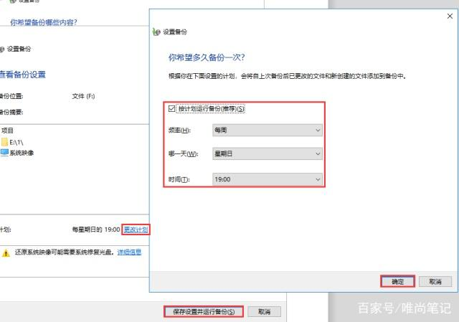The width and height of the screenshot is (459, 322).
Task: Click the 设置备份 icon in schedule dialog header
Action: tap(157, 32)
